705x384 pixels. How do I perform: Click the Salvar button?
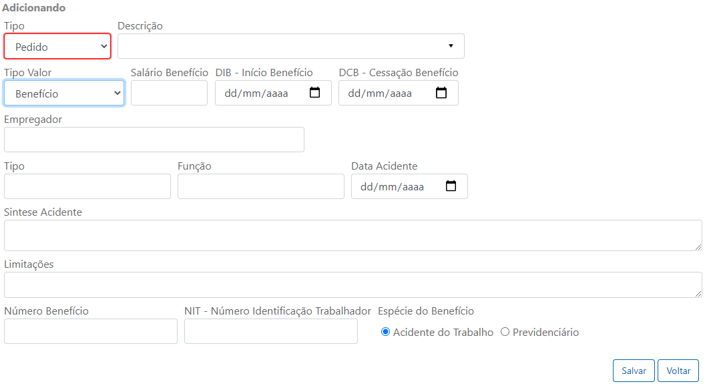point(634,371)
